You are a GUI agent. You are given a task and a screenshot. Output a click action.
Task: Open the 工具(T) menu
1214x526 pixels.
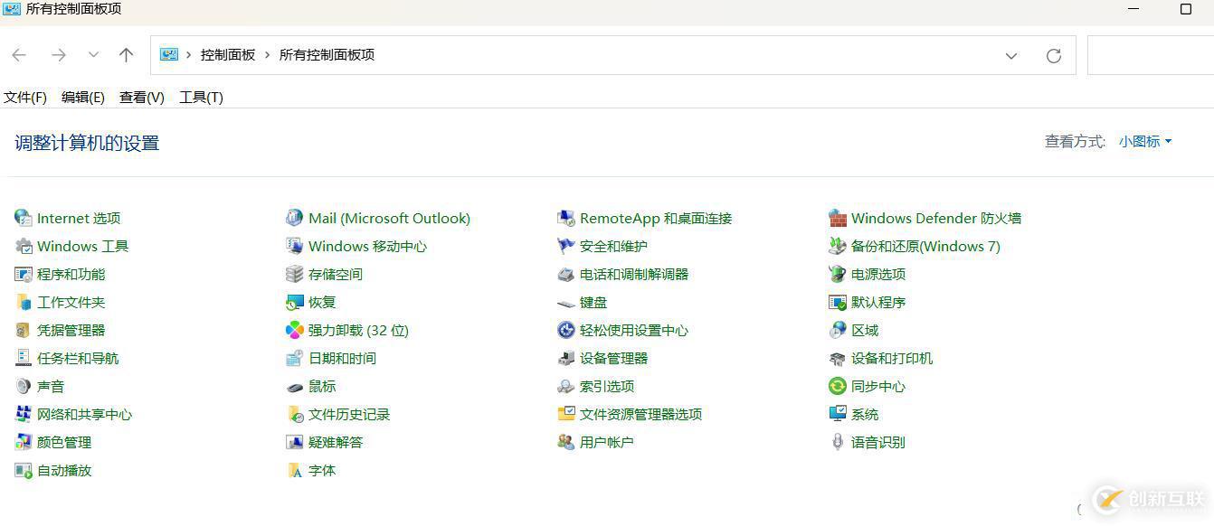click(201, 97)
